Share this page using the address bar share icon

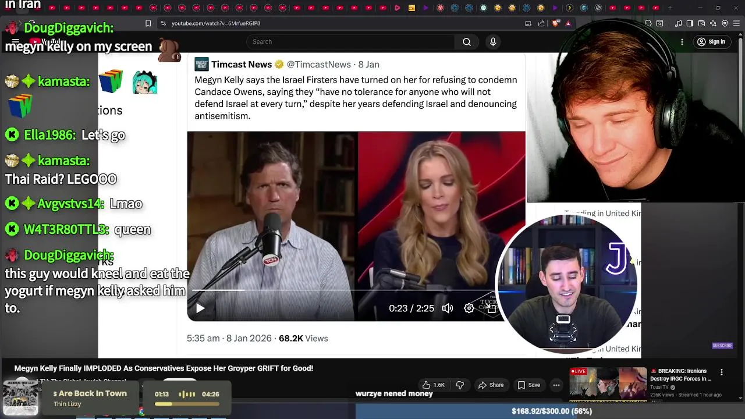(541, 23)
